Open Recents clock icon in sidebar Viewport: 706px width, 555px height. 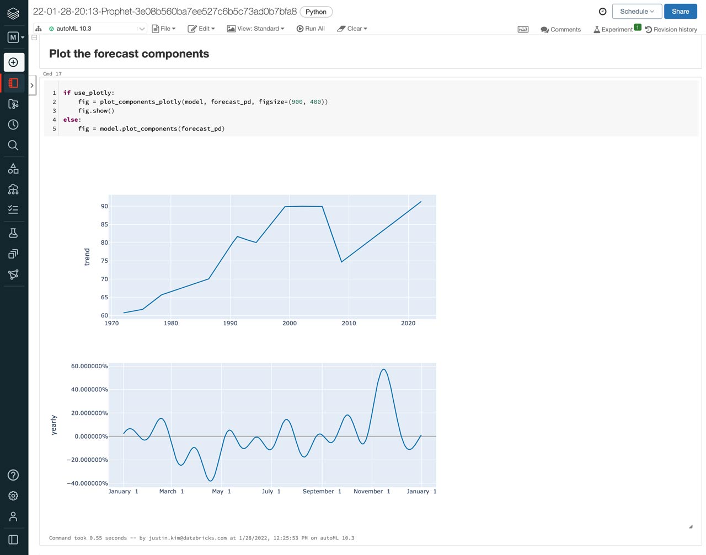pyautogui.click(x=14, y=125)
